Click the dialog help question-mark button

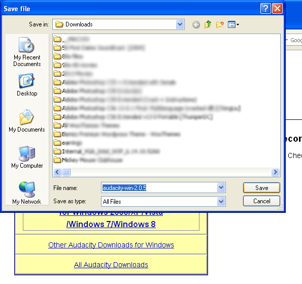pyautogui.click(x=265, y=9)
